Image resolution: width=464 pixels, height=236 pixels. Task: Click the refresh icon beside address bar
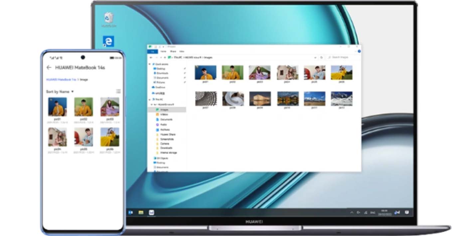pyautogui.click(x=321, y=58)
